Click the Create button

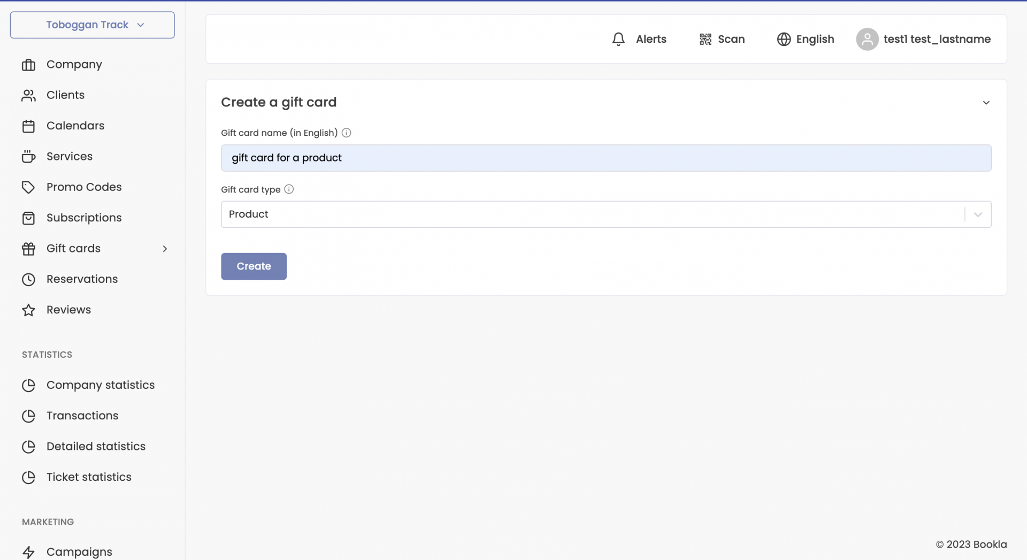254,266
